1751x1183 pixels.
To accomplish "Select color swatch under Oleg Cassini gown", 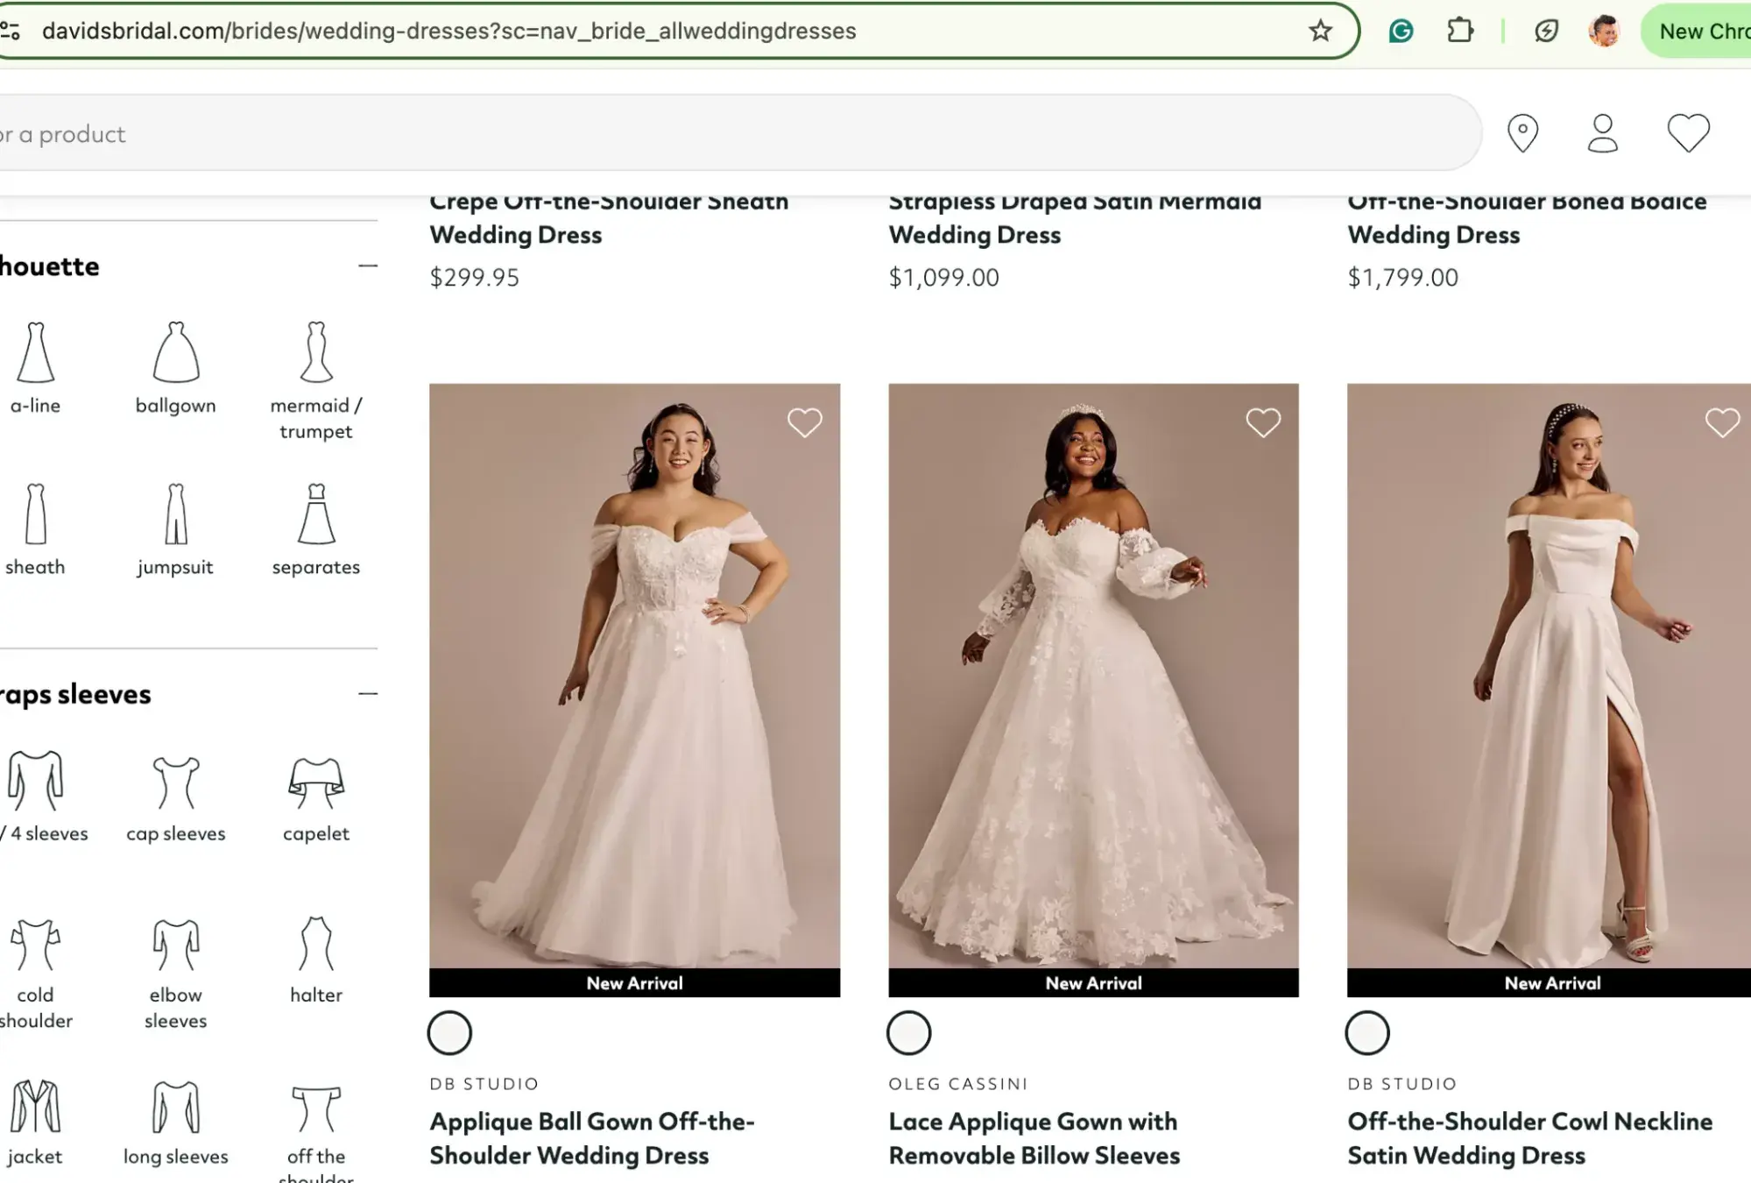I will tap(908, 1033).
